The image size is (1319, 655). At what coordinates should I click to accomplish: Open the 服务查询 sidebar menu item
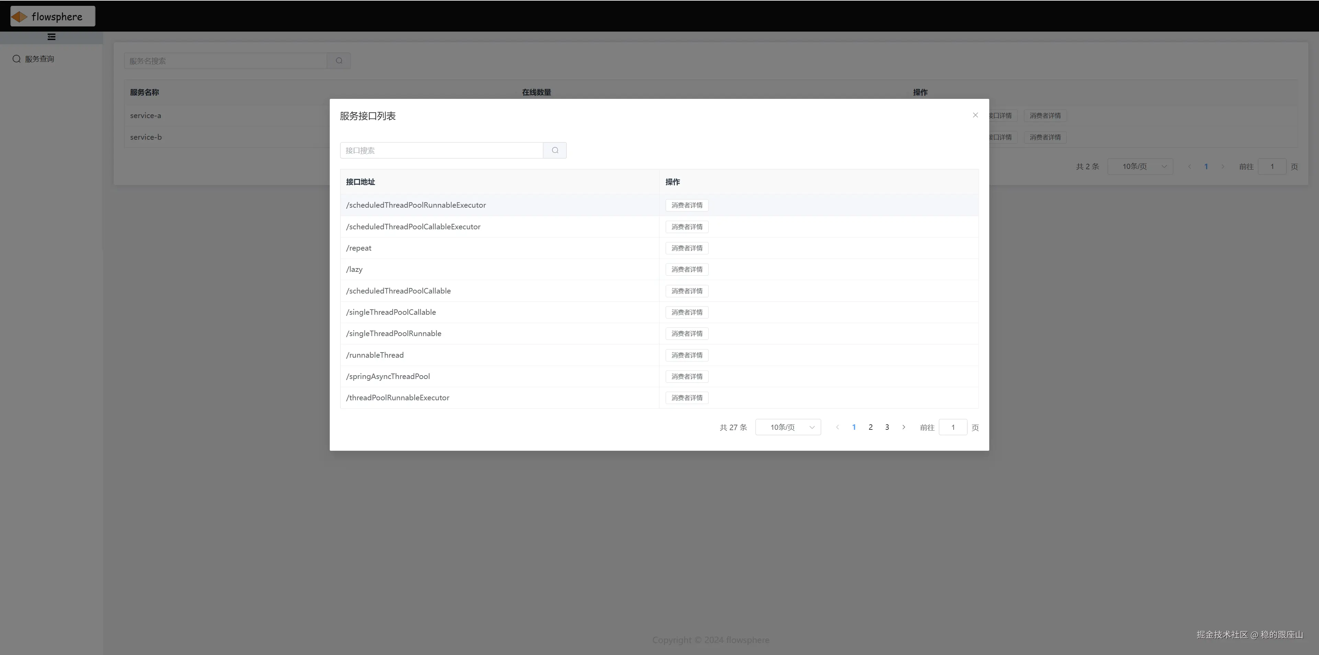pos(40,59)
